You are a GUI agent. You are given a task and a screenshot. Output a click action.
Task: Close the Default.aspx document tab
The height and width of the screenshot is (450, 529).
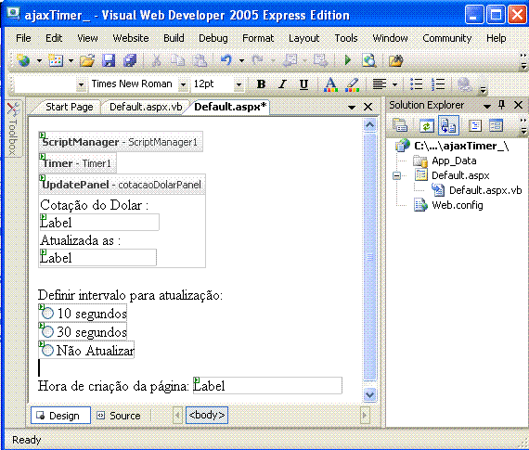pos(368,108)
